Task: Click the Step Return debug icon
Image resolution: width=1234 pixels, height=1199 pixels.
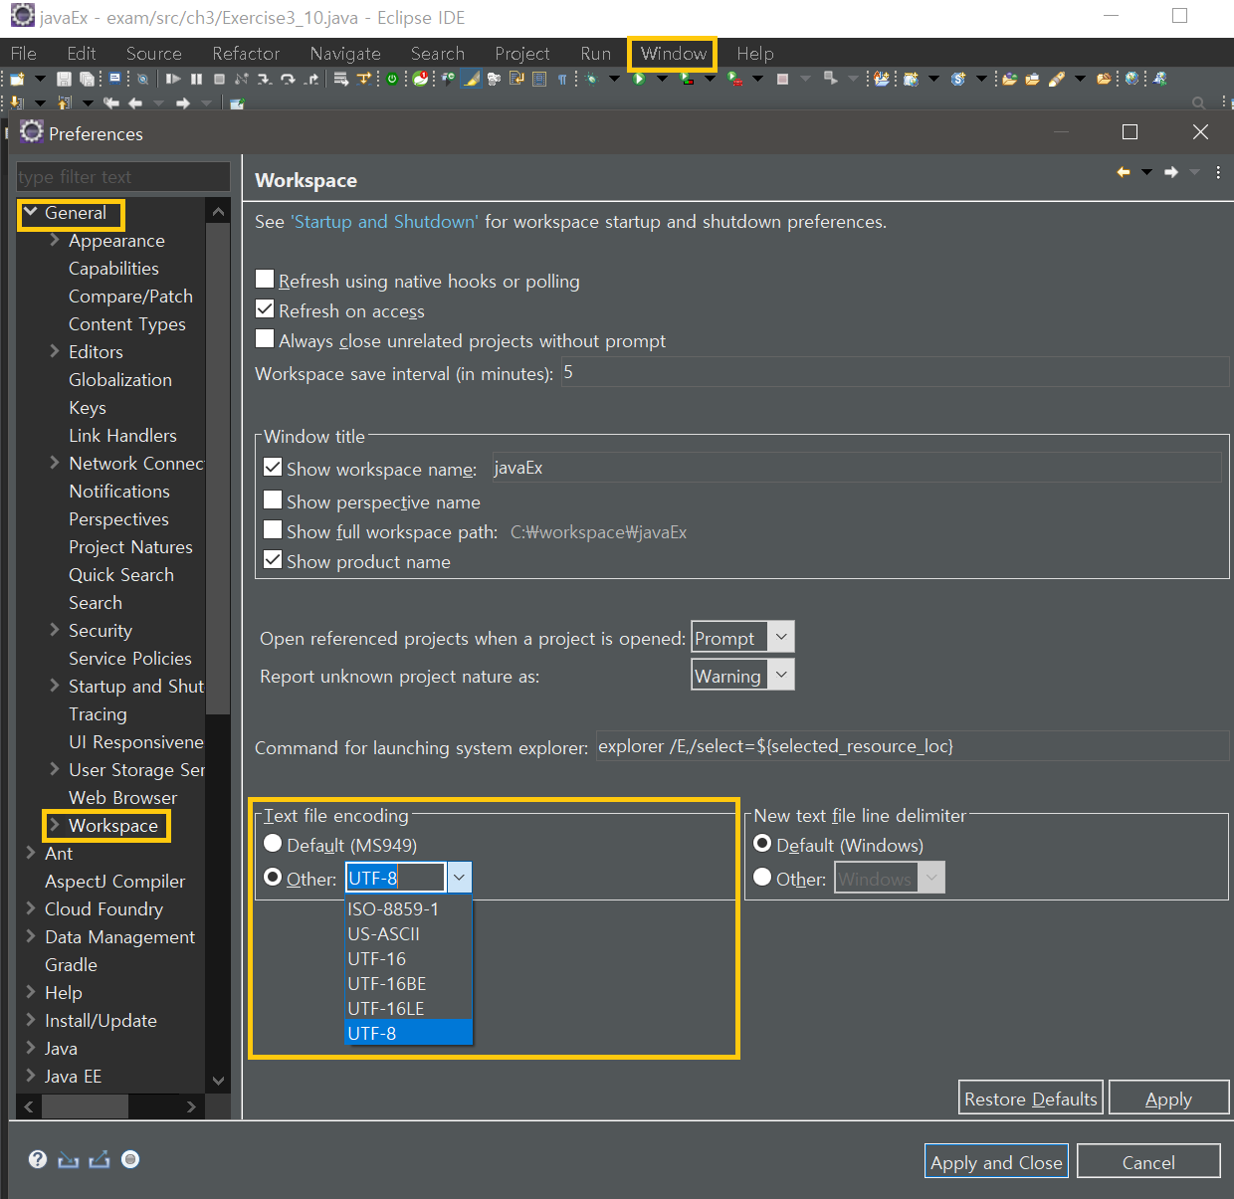Action: pyautogui.click(x=311, y=79)
